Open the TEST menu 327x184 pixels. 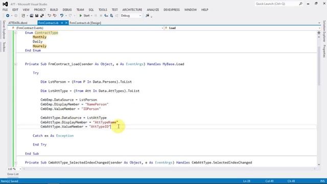pyautogui.click(x=114, y=10)
